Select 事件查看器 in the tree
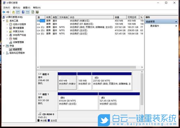 (18, 28)
